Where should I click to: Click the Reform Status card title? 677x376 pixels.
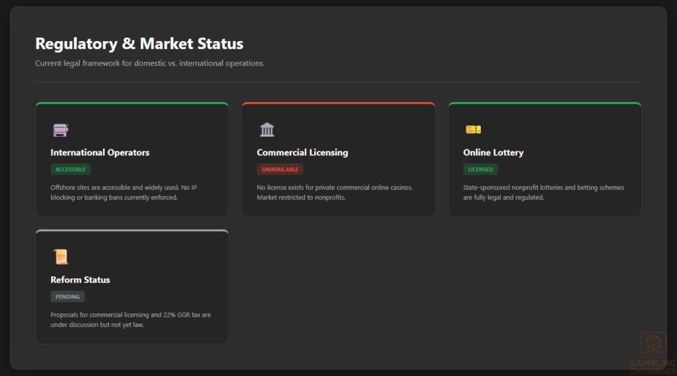(80, 280)
